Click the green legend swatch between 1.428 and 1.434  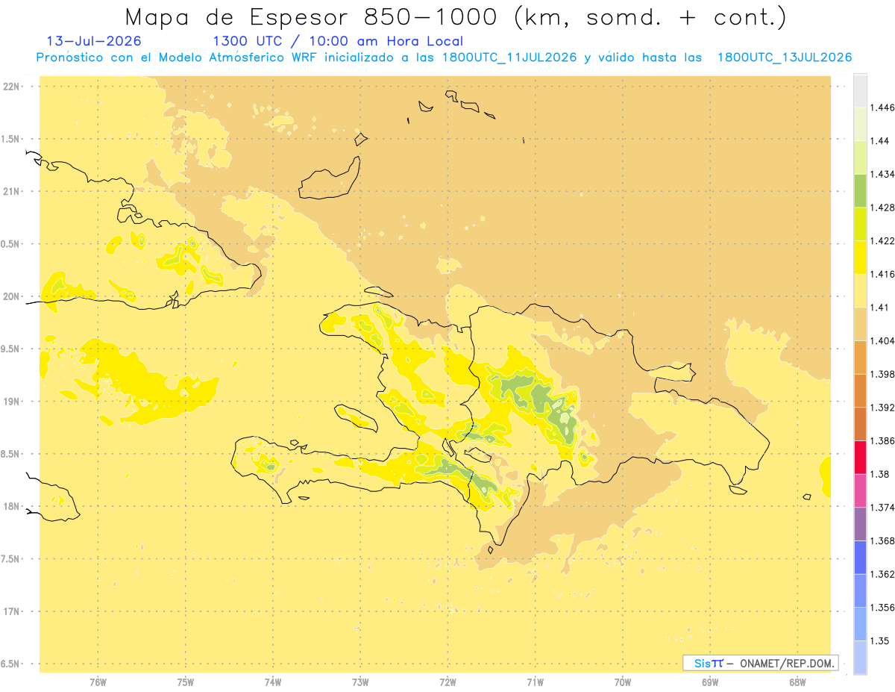[860, 190]
